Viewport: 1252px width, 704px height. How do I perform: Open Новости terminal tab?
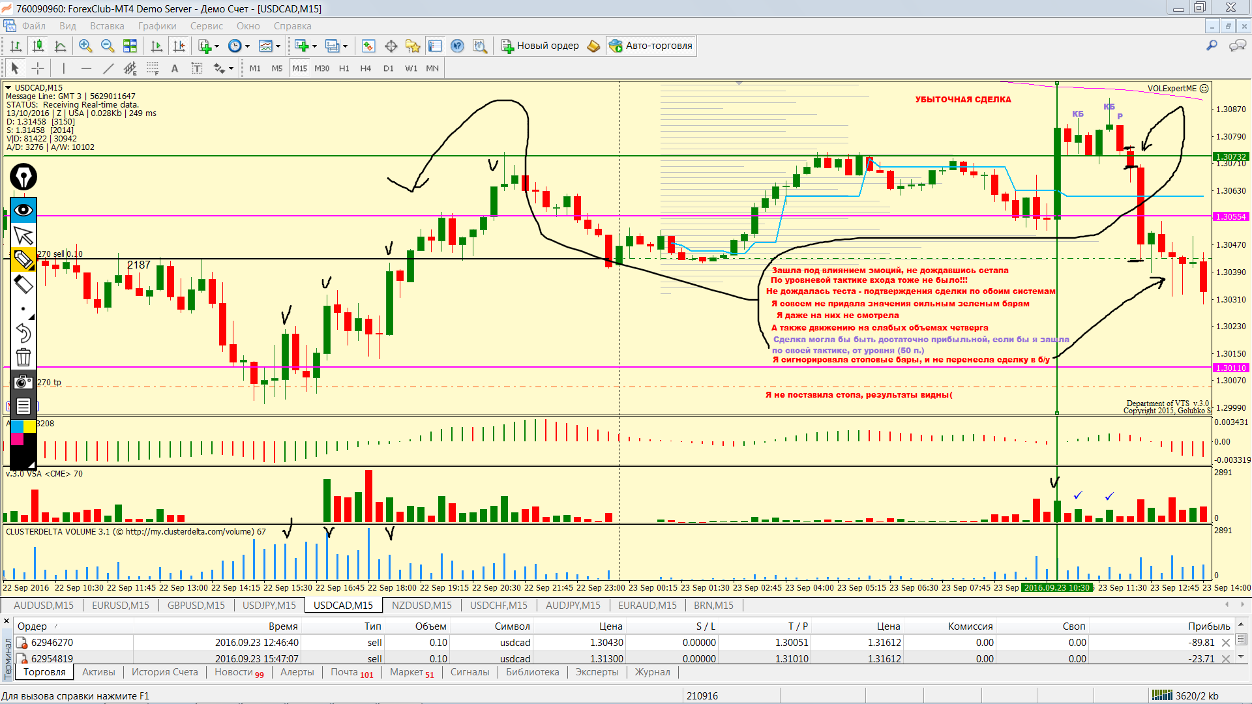click(239, 672)
